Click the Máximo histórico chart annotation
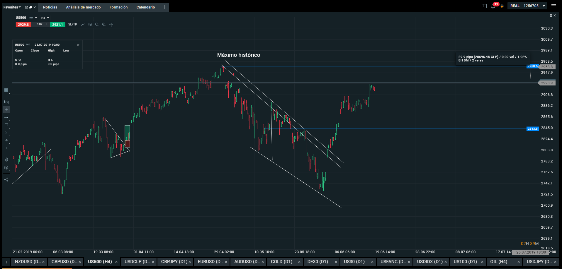Image resolution: width=562 pixels, height=269 pixels. (239, 55)
